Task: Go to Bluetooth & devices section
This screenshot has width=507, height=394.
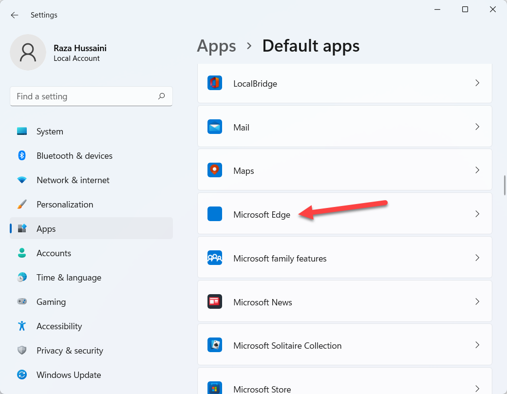Action: coord(74,156)
